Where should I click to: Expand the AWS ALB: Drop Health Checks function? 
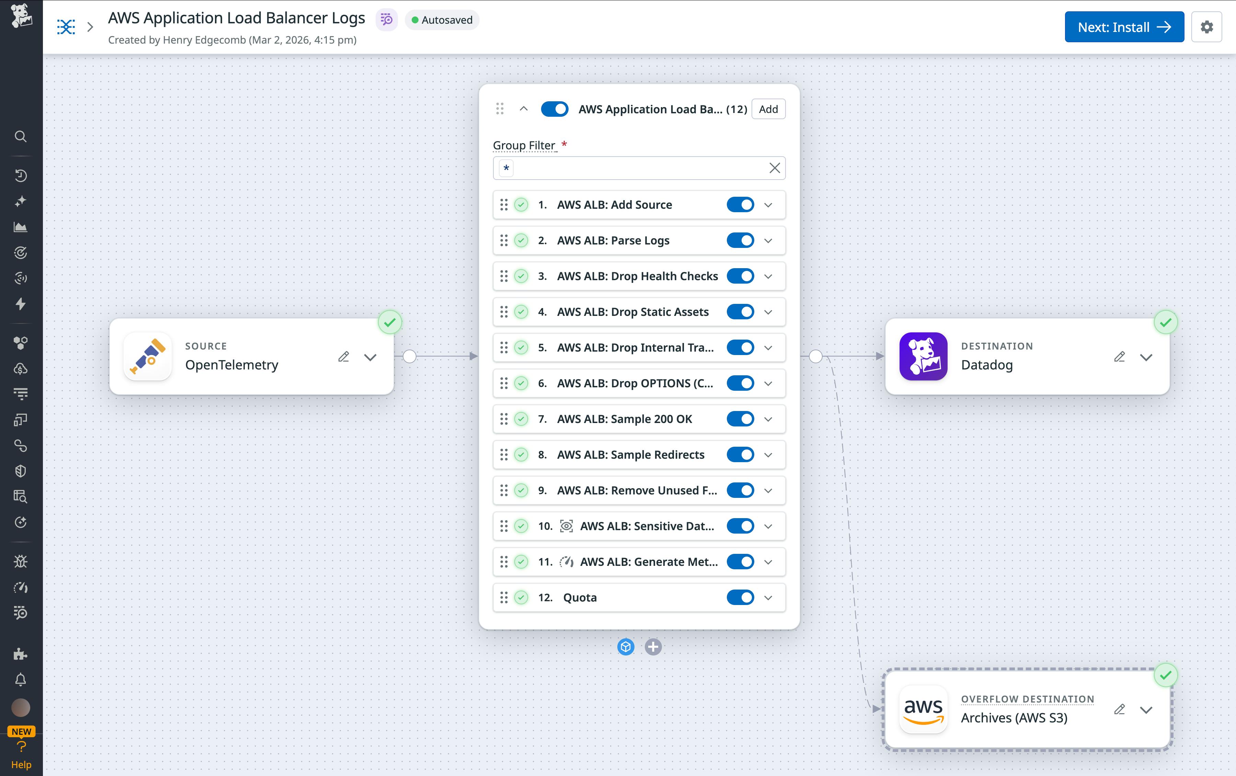tap(768, 276)
